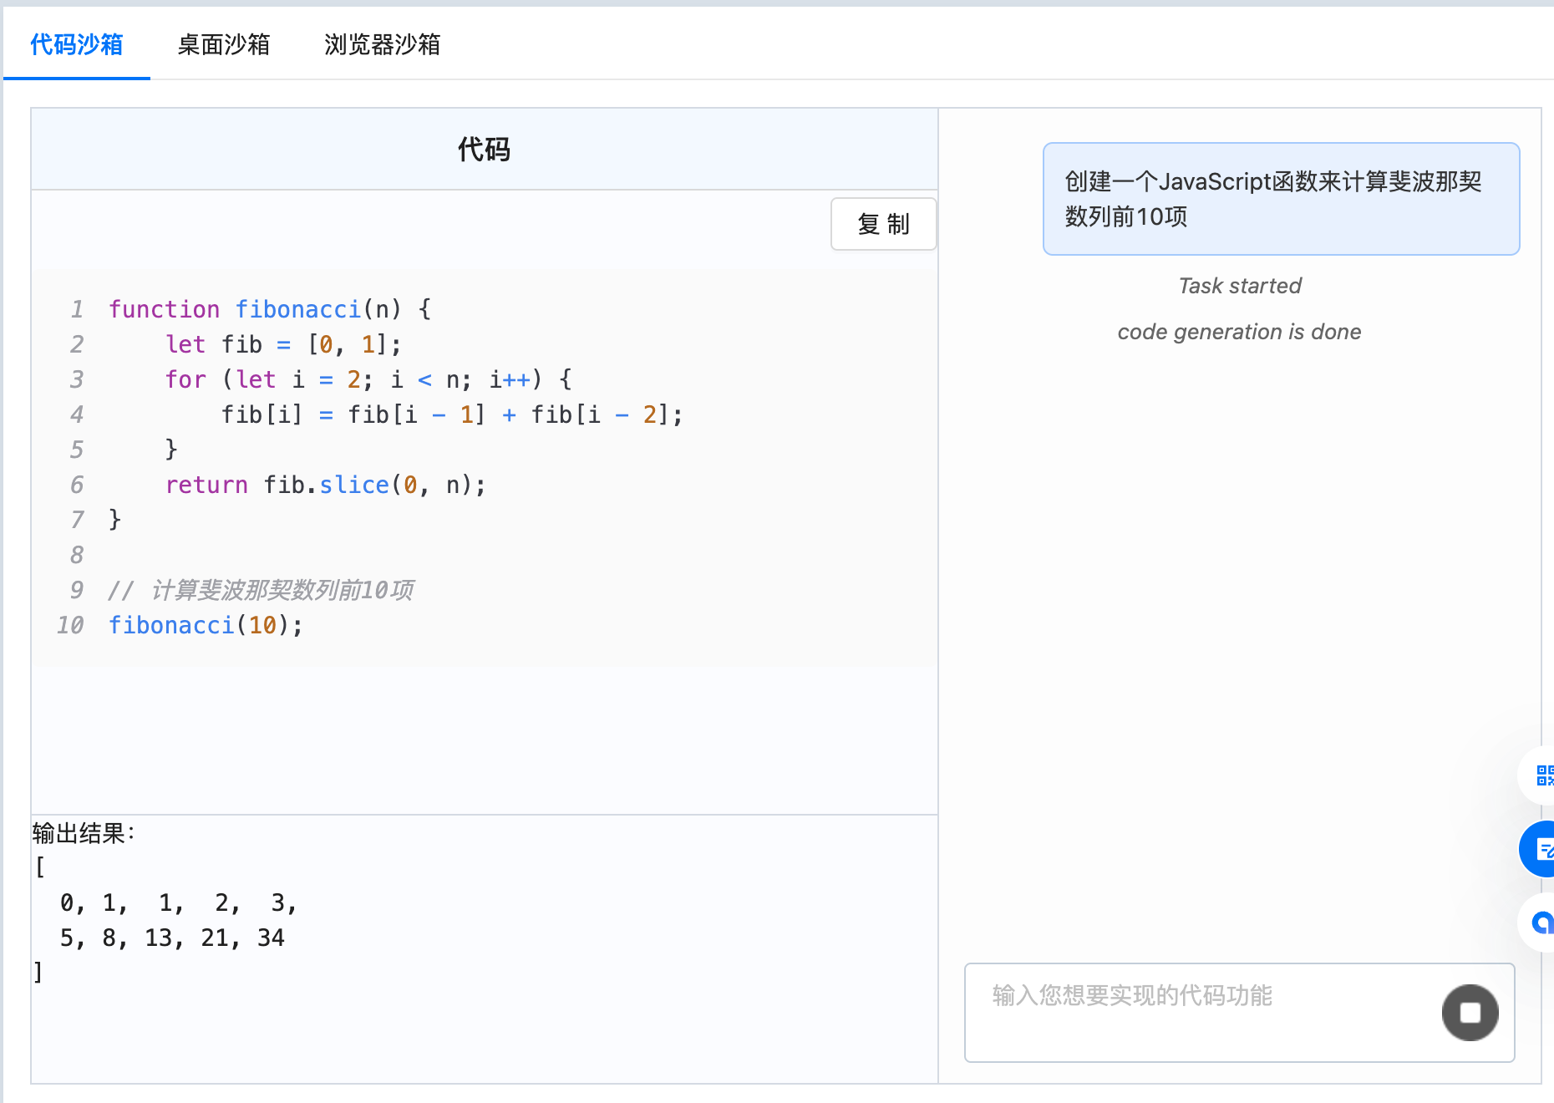Click the stop generation button
Image resolution: width=1554 pixels, height=1103 pixels.
pos(1470,1012)
